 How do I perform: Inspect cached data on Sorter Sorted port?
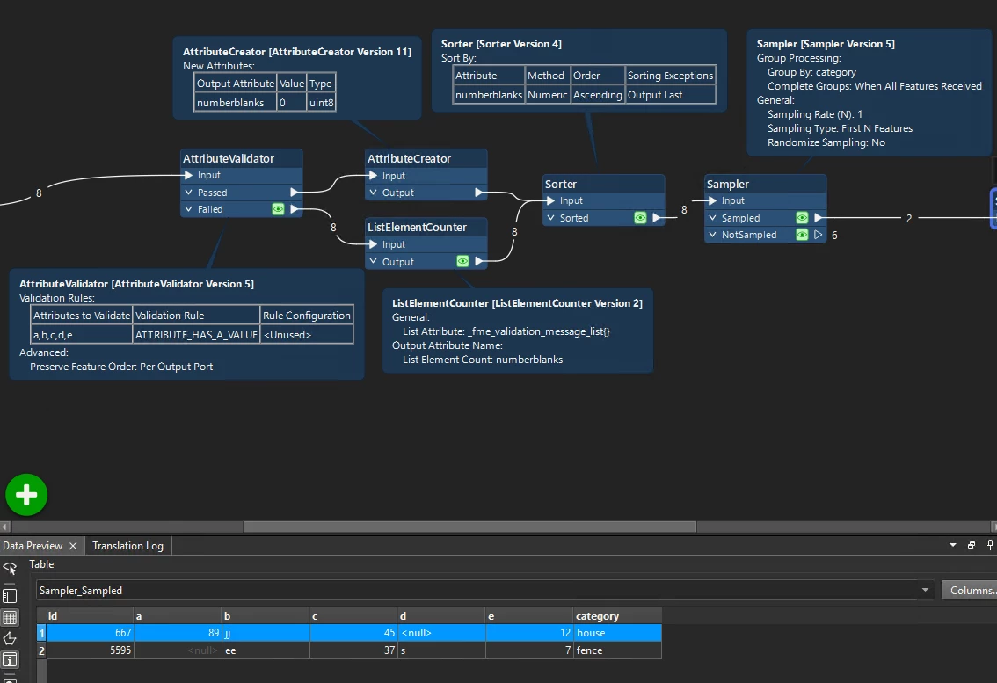640,217
